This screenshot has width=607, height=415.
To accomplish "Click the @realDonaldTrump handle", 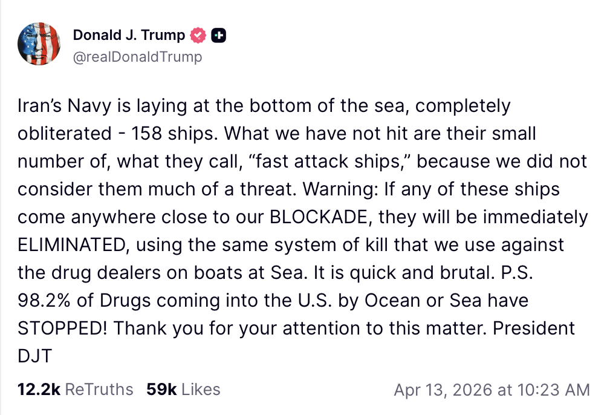I will click(x=137, y=57).
